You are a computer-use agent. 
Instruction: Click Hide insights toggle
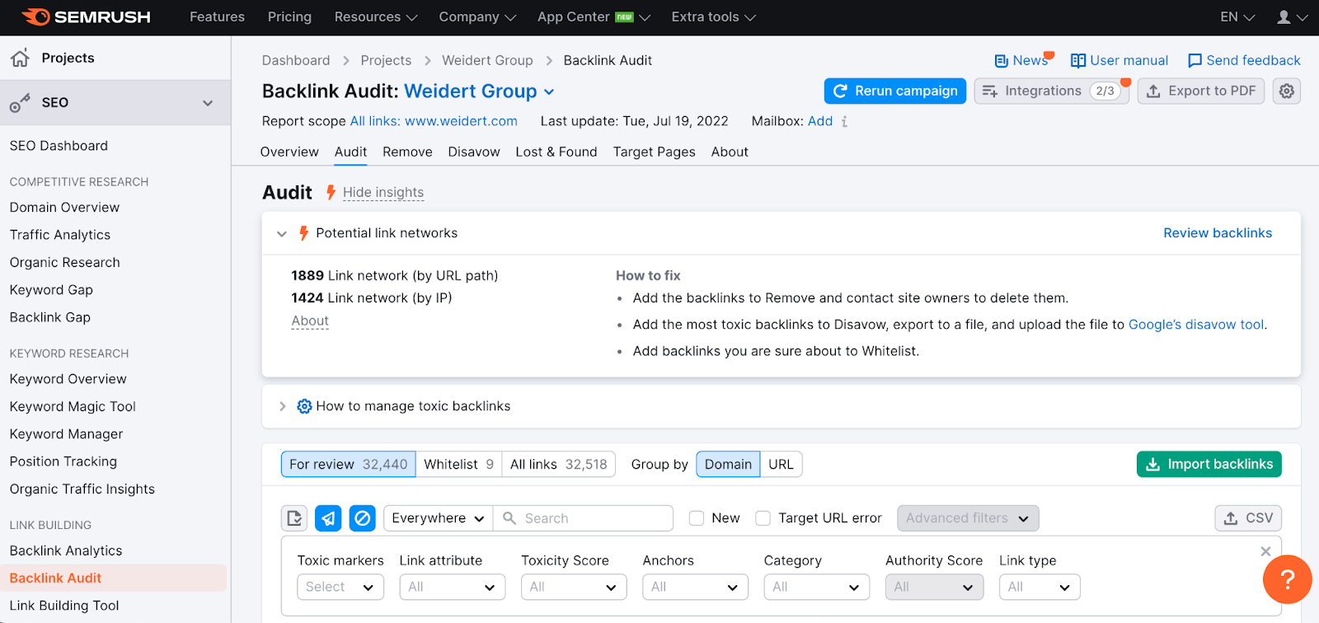click(x=383, y=192)
